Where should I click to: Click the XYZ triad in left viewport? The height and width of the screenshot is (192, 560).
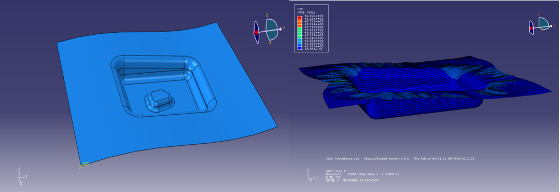pyautogui.click(x=22, y=176)
